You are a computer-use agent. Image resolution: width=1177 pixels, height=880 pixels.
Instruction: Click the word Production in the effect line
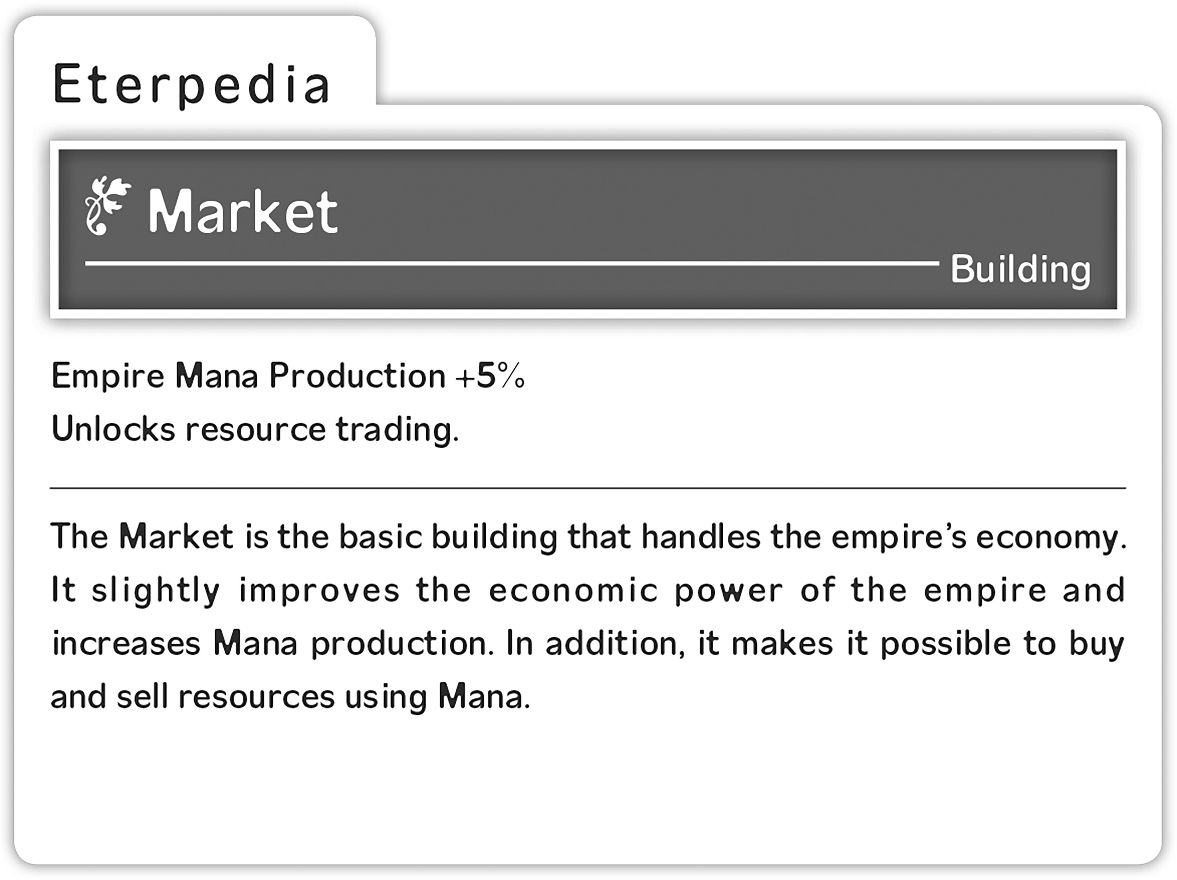tap(357, 376)
